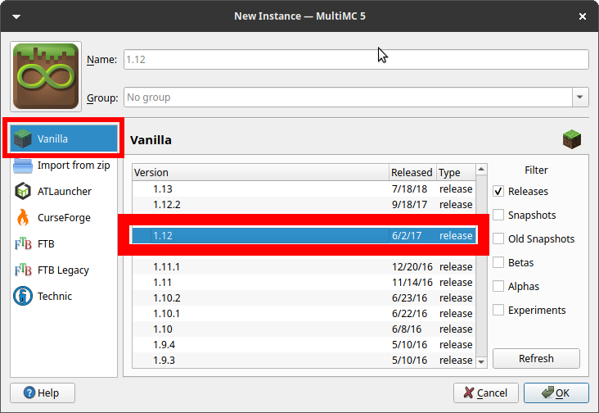The width and height of the screenshot is (599, 413).
Task: Sort by the Version column header
Action: [260, 172]
